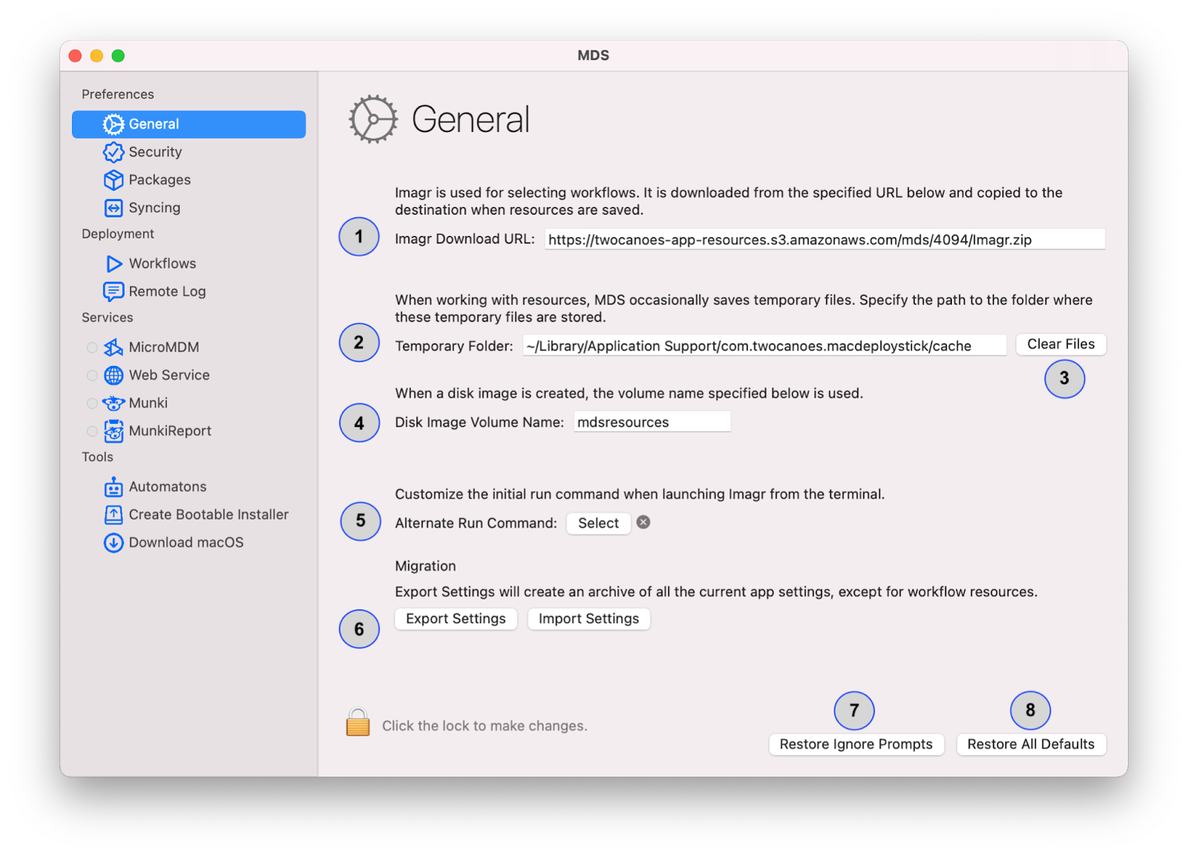Click the Remote Log speech bubble icon
This screenshot has height=856, width=1188.
click(113, 292)
